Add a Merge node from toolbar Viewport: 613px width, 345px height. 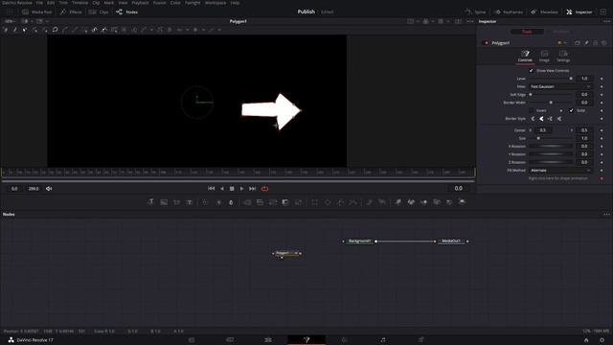coord(247,202)
